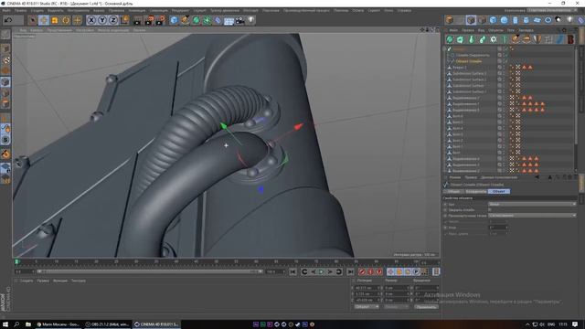This screenshot has height=329, width=585.
Task: Open the CINEMA 4D taskbar window button
Action: click(x=156, y=324)
